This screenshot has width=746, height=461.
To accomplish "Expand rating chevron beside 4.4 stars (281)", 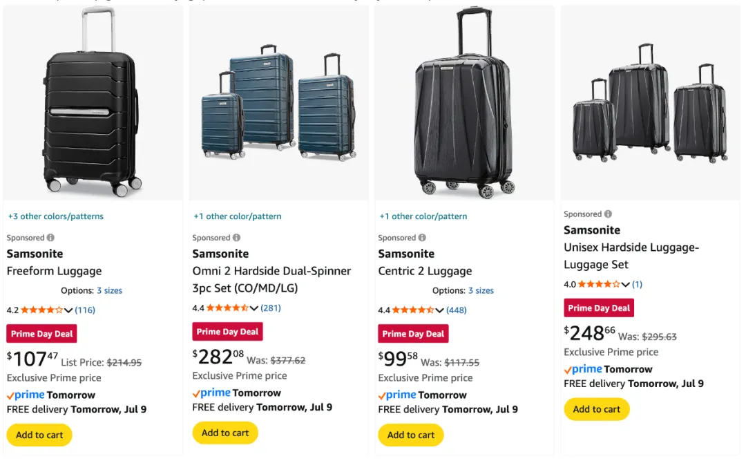I will pyautogui.click(x=254, y=308).
